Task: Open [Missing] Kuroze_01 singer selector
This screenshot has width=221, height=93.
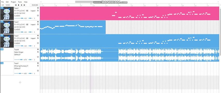Action: tap(21, 66)
